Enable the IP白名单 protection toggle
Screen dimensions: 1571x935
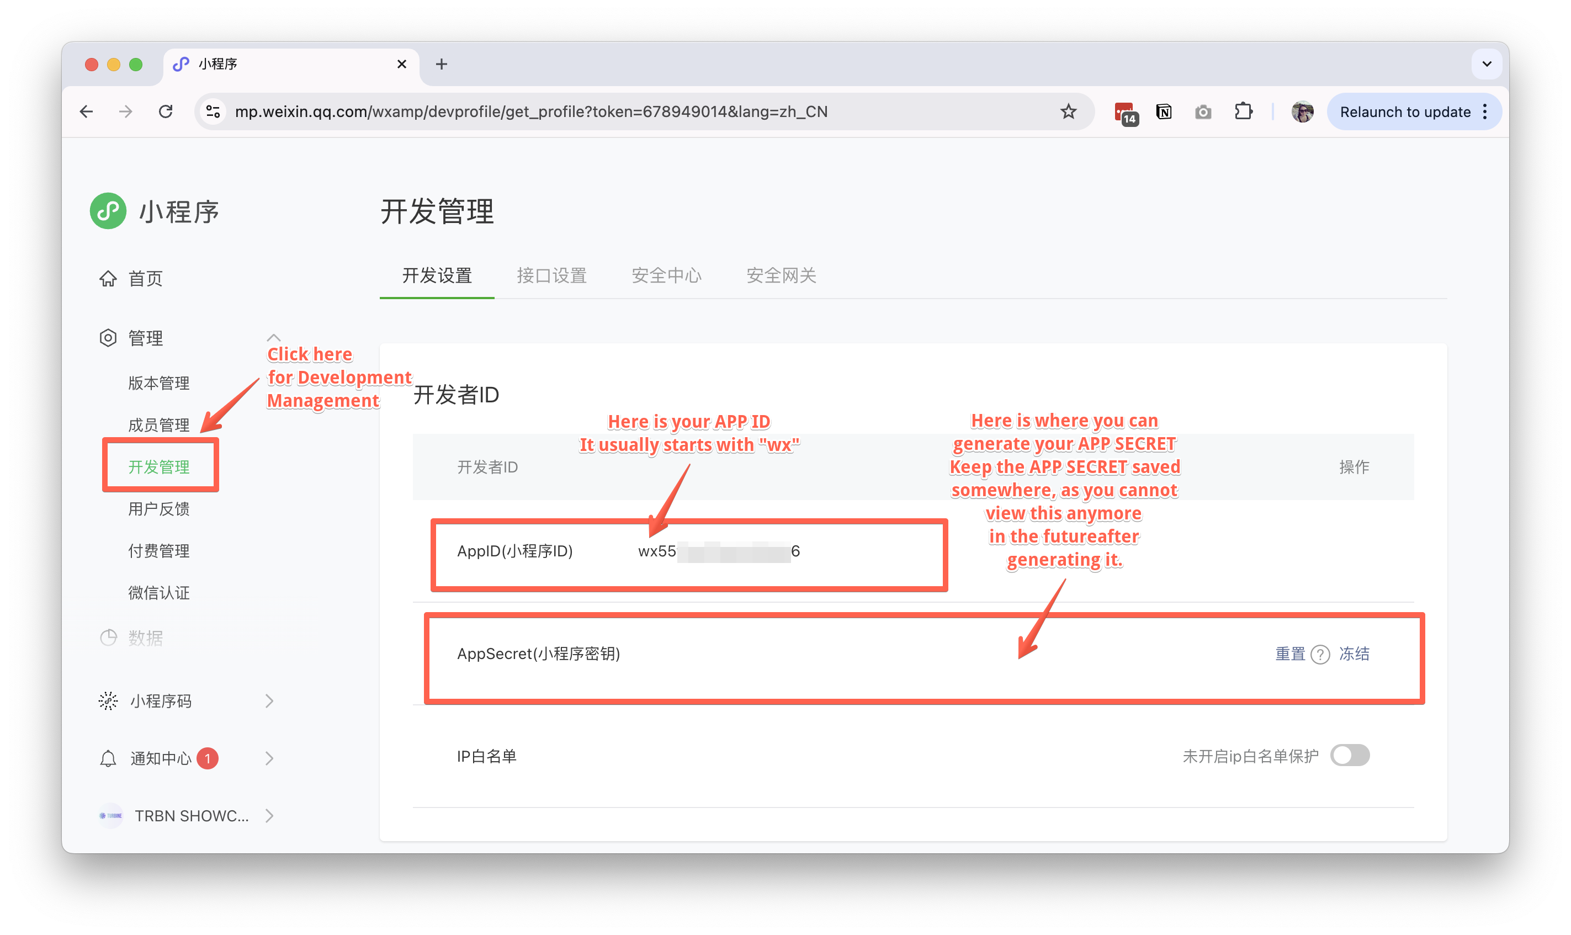1350,756
